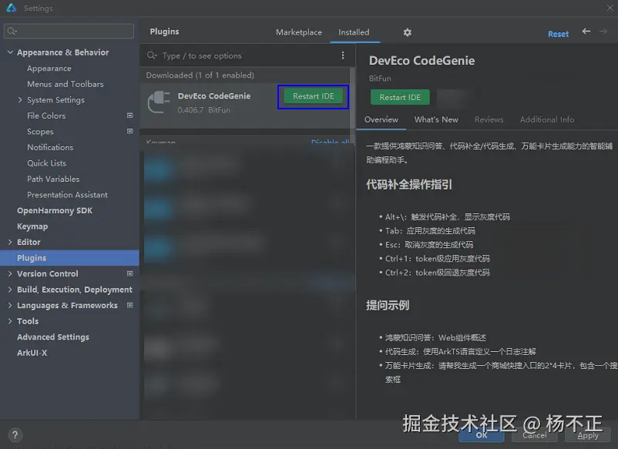Select Appearance in the settings tree
The width and height of the screenshot is (618, 449).
coord(49,68)
